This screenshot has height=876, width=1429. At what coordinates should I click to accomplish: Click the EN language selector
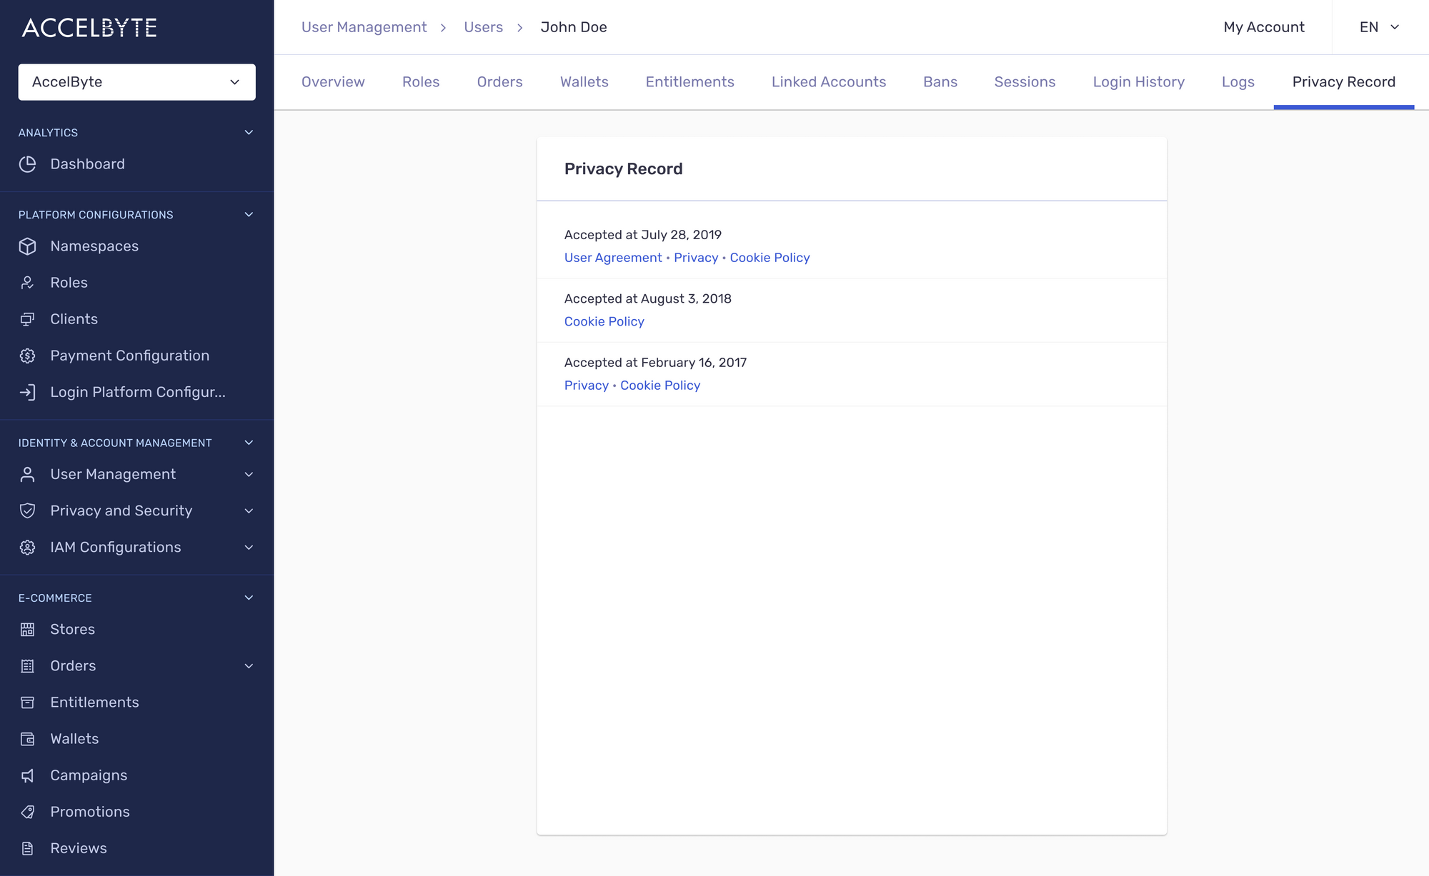(x=1380, y=28)
